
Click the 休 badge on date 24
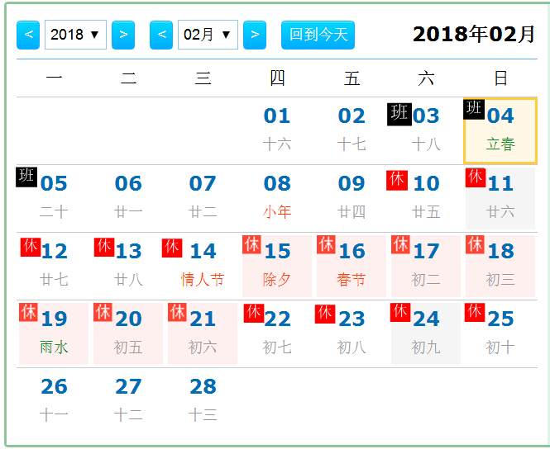coord(400,313)
